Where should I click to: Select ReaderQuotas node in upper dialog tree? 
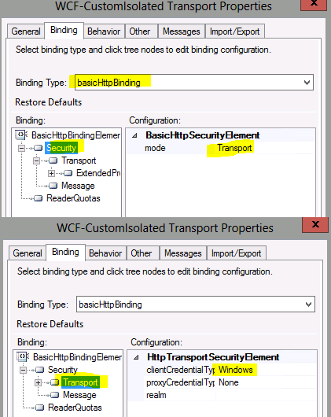[x=73, y=198]
